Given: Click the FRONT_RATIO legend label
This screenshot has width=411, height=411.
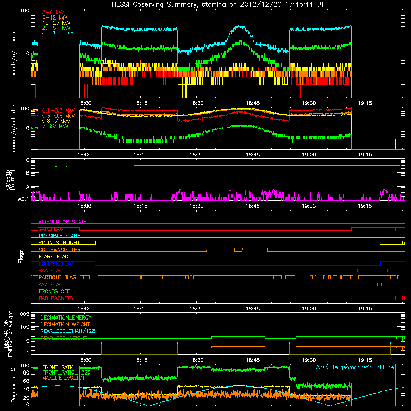Looking at the screenshot, I should point(59,367).
